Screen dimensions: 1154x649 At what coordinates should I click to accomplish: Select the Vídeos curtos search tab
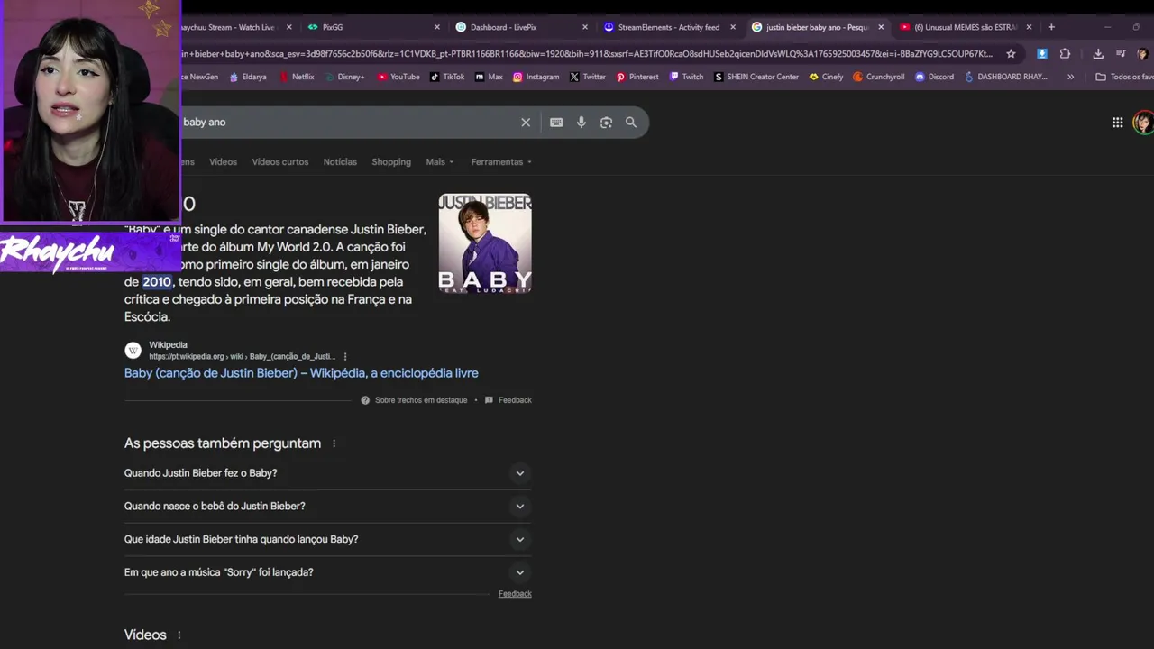280,162
